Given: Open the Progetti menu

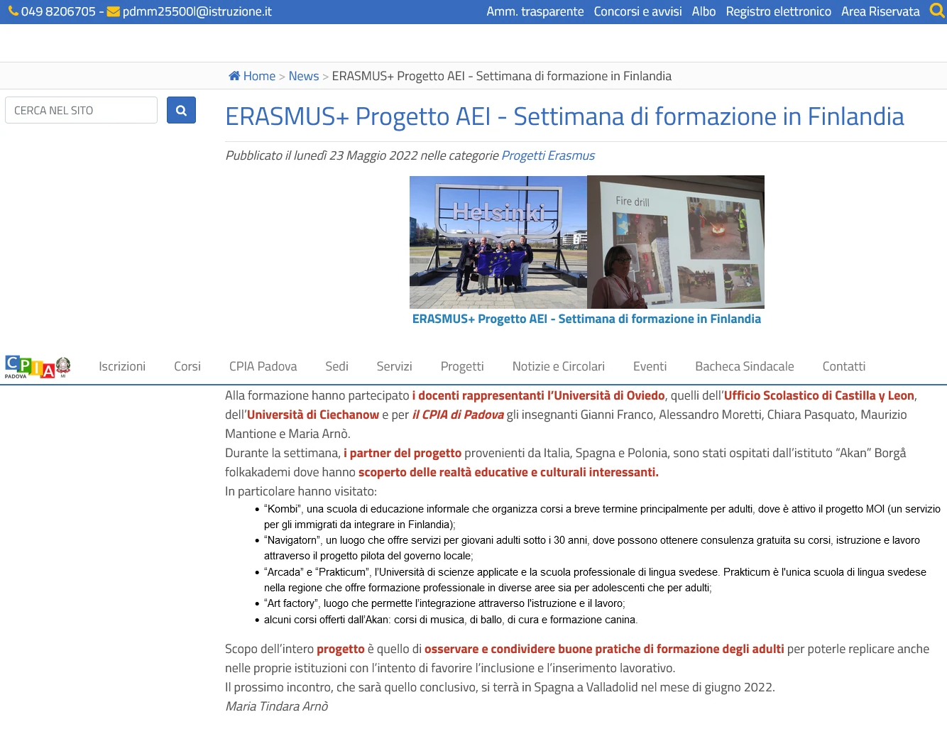Looking at the screenshot, I should tap(462, 366).
